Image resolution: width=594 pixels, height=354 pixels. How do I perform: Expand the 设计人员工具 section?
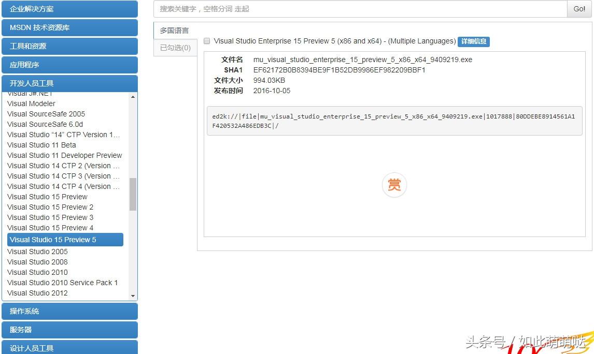click(69, 348)
